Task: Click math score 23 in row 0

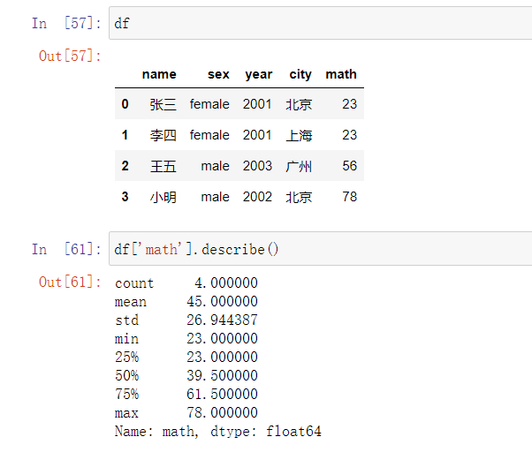Action: [x=349, y=104]
